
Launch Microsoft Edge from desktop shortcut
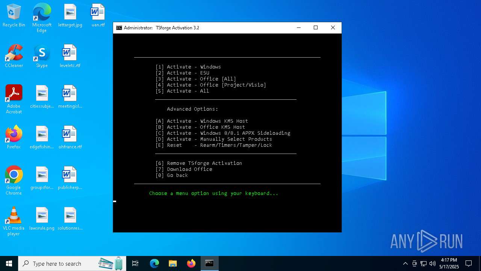[42, 18]
